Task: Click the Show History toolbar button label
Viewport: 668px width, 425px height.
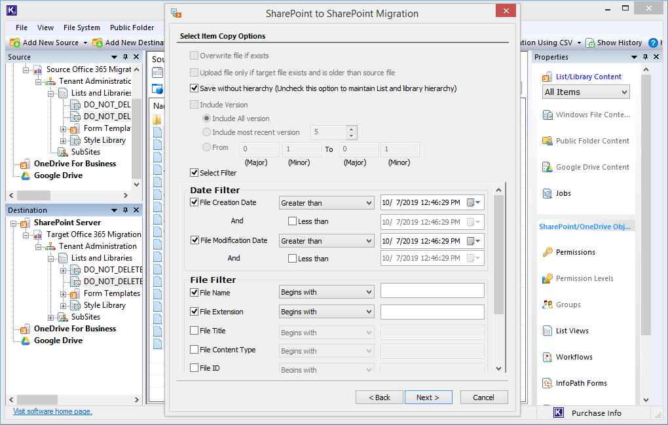Action: tap(620, 43)
